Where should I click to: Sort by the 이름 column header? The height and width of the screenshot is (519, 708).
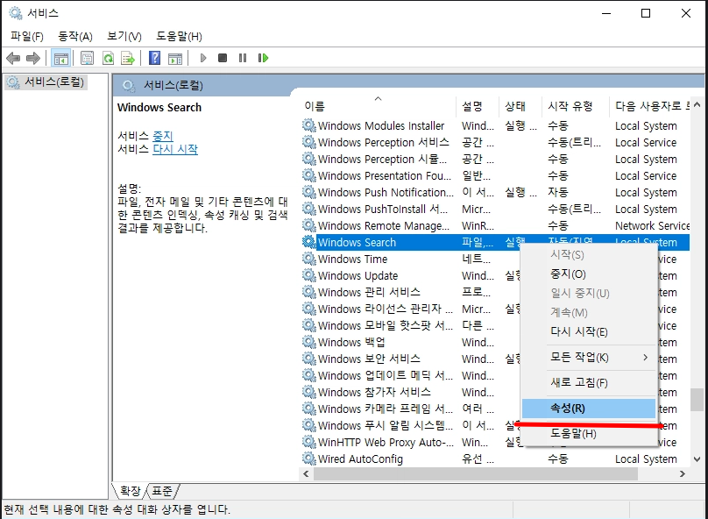tap(379, 106)
